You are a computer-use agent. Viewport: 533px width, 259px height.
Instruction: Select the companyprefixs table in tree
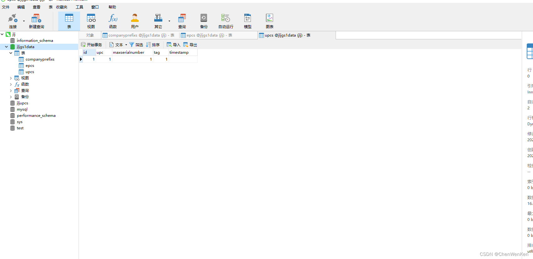click(x=40, y=59)
